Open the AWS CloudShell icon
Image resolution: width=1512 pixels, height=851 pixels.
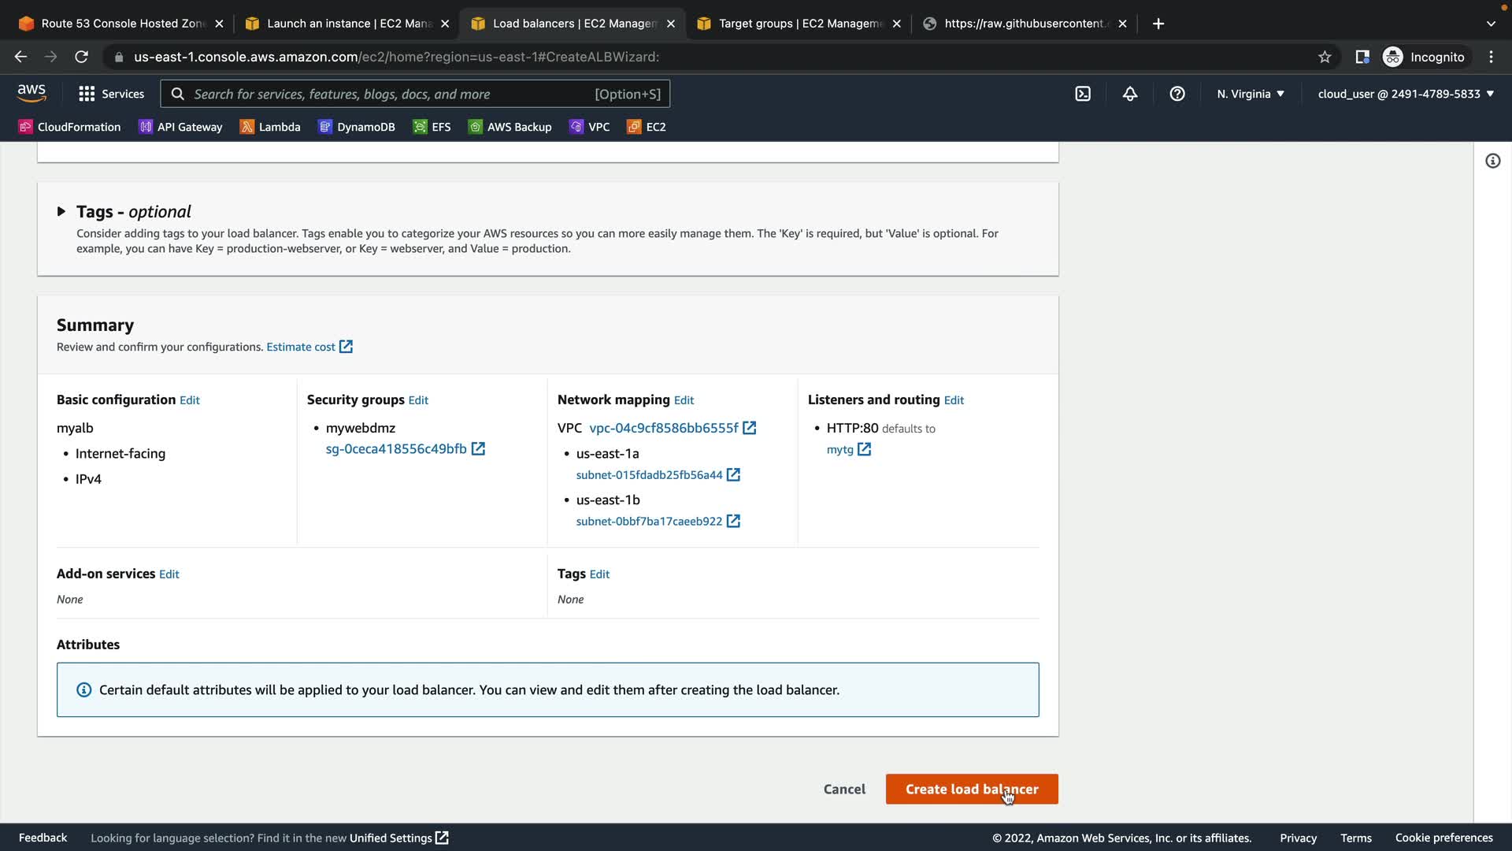point(1083,94)
